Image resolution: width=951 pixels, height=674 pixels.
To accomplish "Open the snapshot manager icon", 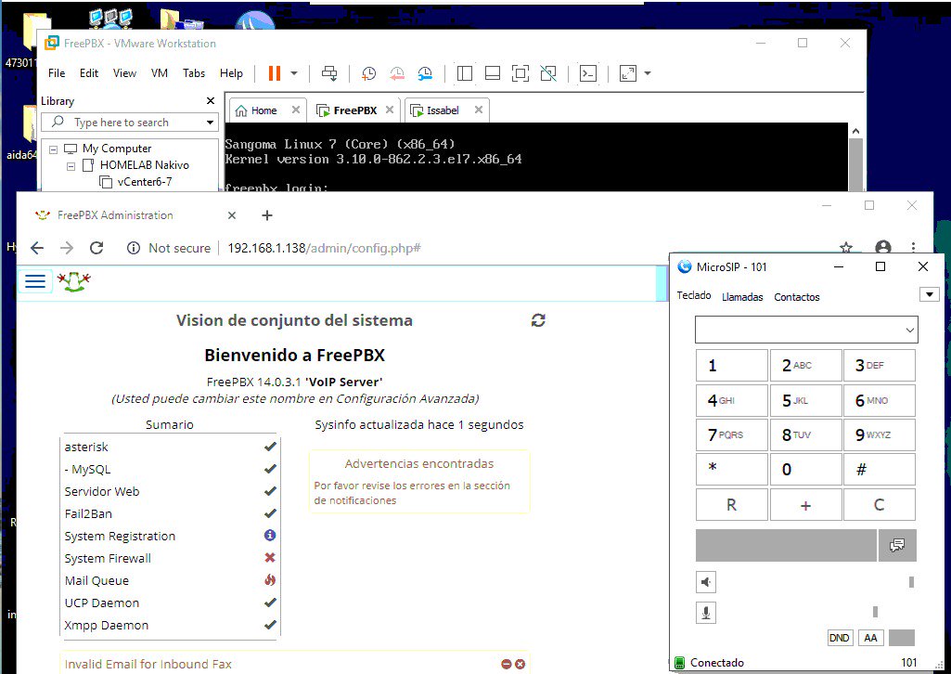I will coord(425,73).
